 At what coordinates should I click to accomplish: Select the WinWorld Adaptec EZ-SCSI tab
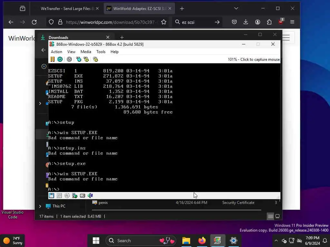139,9
